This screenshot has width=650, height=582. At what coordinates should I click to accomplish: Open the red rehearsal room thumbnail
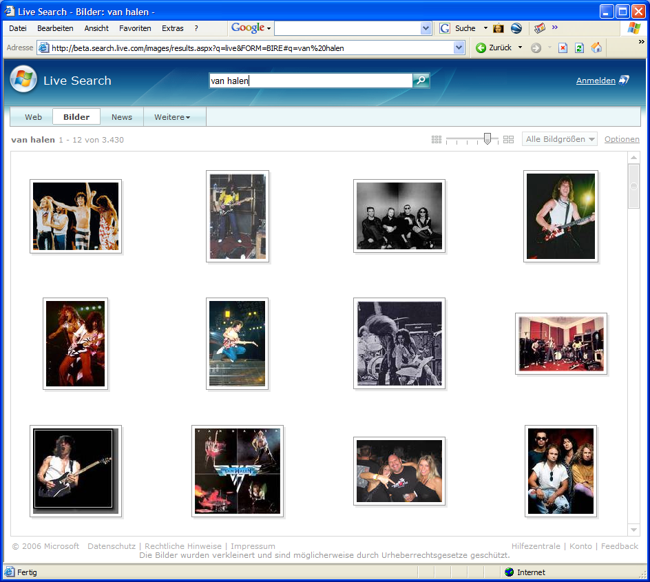(561, 344)
